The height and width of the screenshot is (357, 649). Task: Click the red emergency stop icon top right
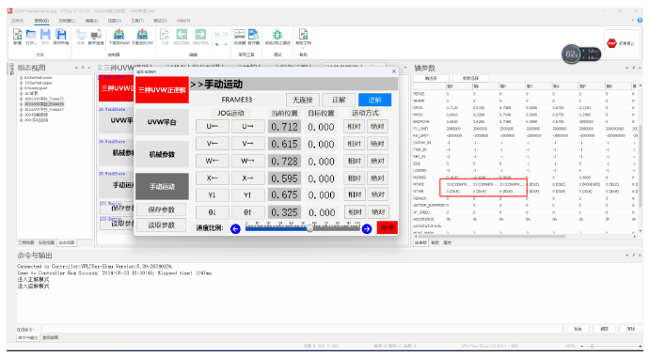tap(611, 43)
